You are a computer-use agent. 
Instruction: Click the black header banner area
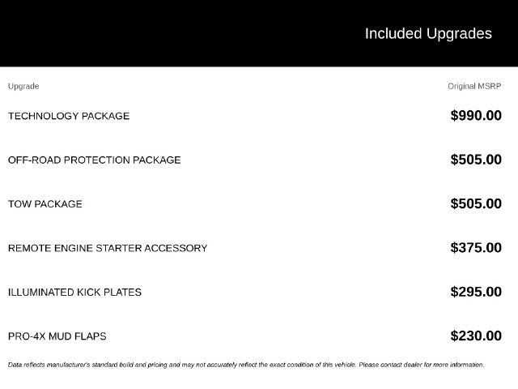pyautogui.click(x=259, y=33)
